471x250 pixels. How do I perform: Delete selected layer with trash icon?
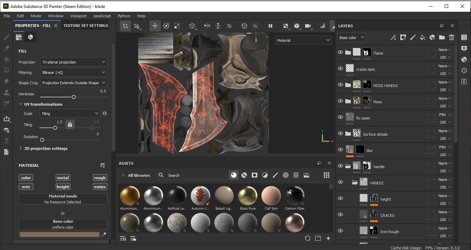tap(452, 37)
